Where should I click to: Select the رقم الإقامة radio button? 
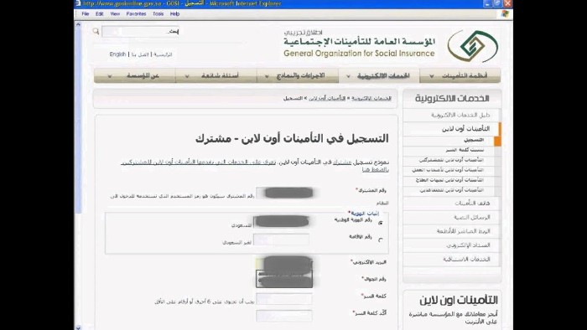[x=381, y=240]
